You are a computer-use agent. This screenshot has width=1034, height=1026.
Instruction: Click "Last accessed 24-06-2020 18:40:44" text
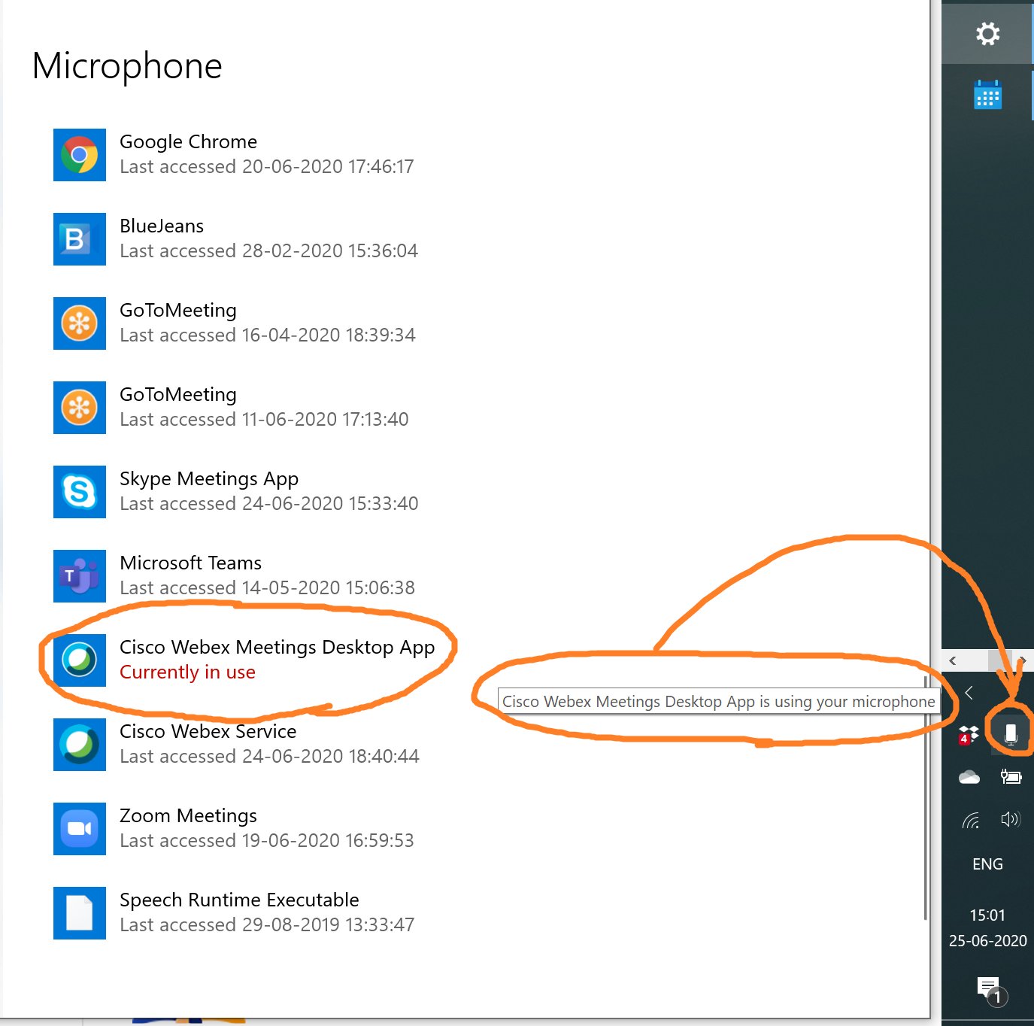pos(269,756)
